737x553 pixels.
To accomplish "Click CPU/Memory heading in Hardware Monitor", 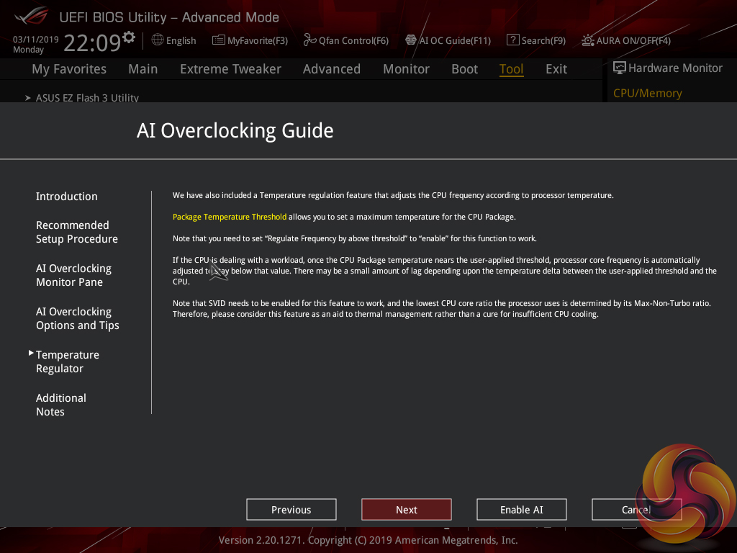I will click(647, 93).
